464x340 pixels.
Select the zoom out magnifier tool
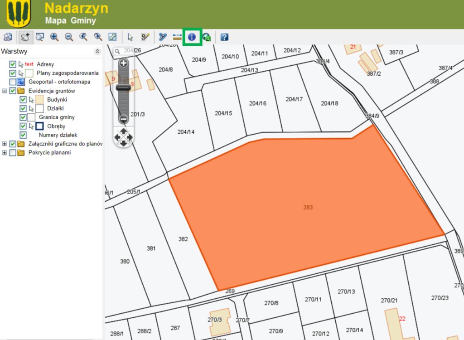tap(69, 37)
